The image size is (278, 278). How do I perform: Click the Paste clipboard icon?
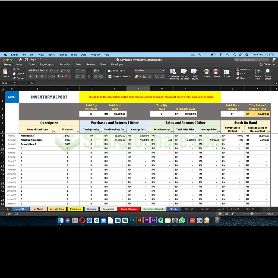[5, 72]
